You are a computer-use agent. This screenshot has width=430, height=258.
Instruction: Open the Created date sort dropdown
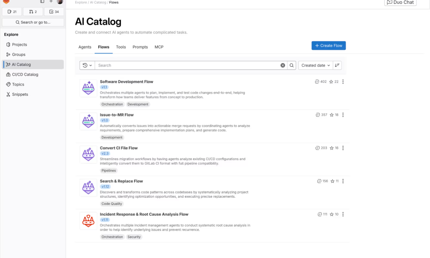315,65
